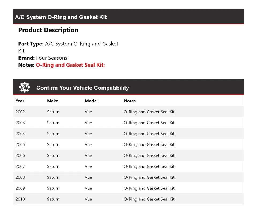Select the Product Description heading
Viewport: 257px width, 213px height.
pyautogui.click(x=48, y=30)
